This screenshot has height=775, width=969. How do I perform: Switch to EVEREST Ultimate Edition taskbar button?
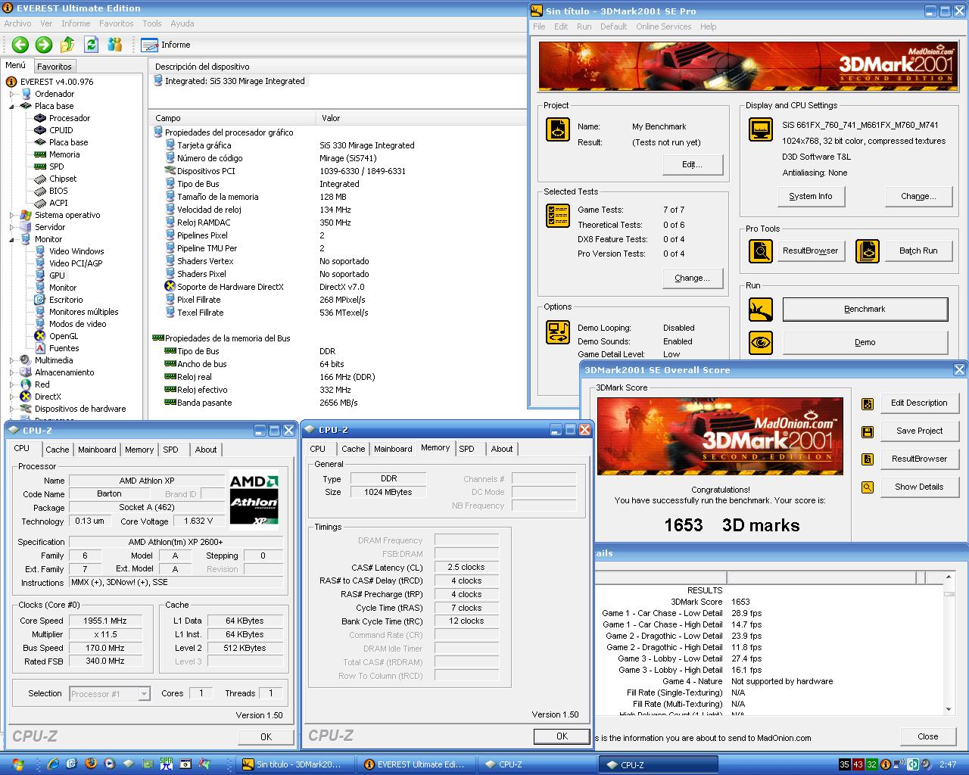(x=415, y=764)
